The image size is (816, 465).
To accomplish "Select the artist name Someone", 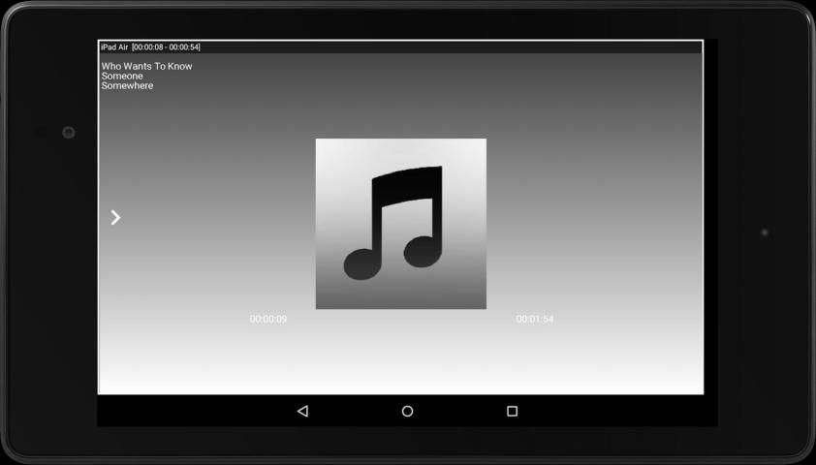I will tap(122, 77).
